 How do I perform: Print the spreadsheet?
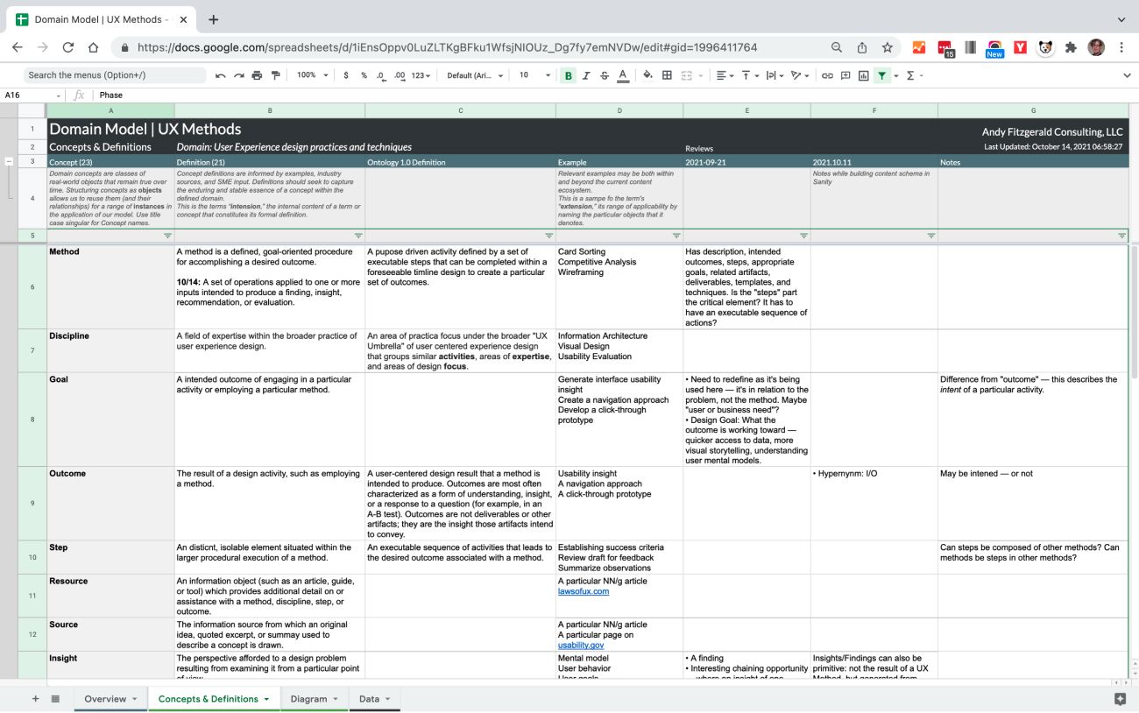click(x=257, y=75)
